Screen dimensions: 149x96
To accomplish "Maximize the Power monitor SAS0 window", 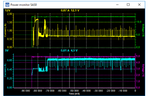I will (128, 5).
